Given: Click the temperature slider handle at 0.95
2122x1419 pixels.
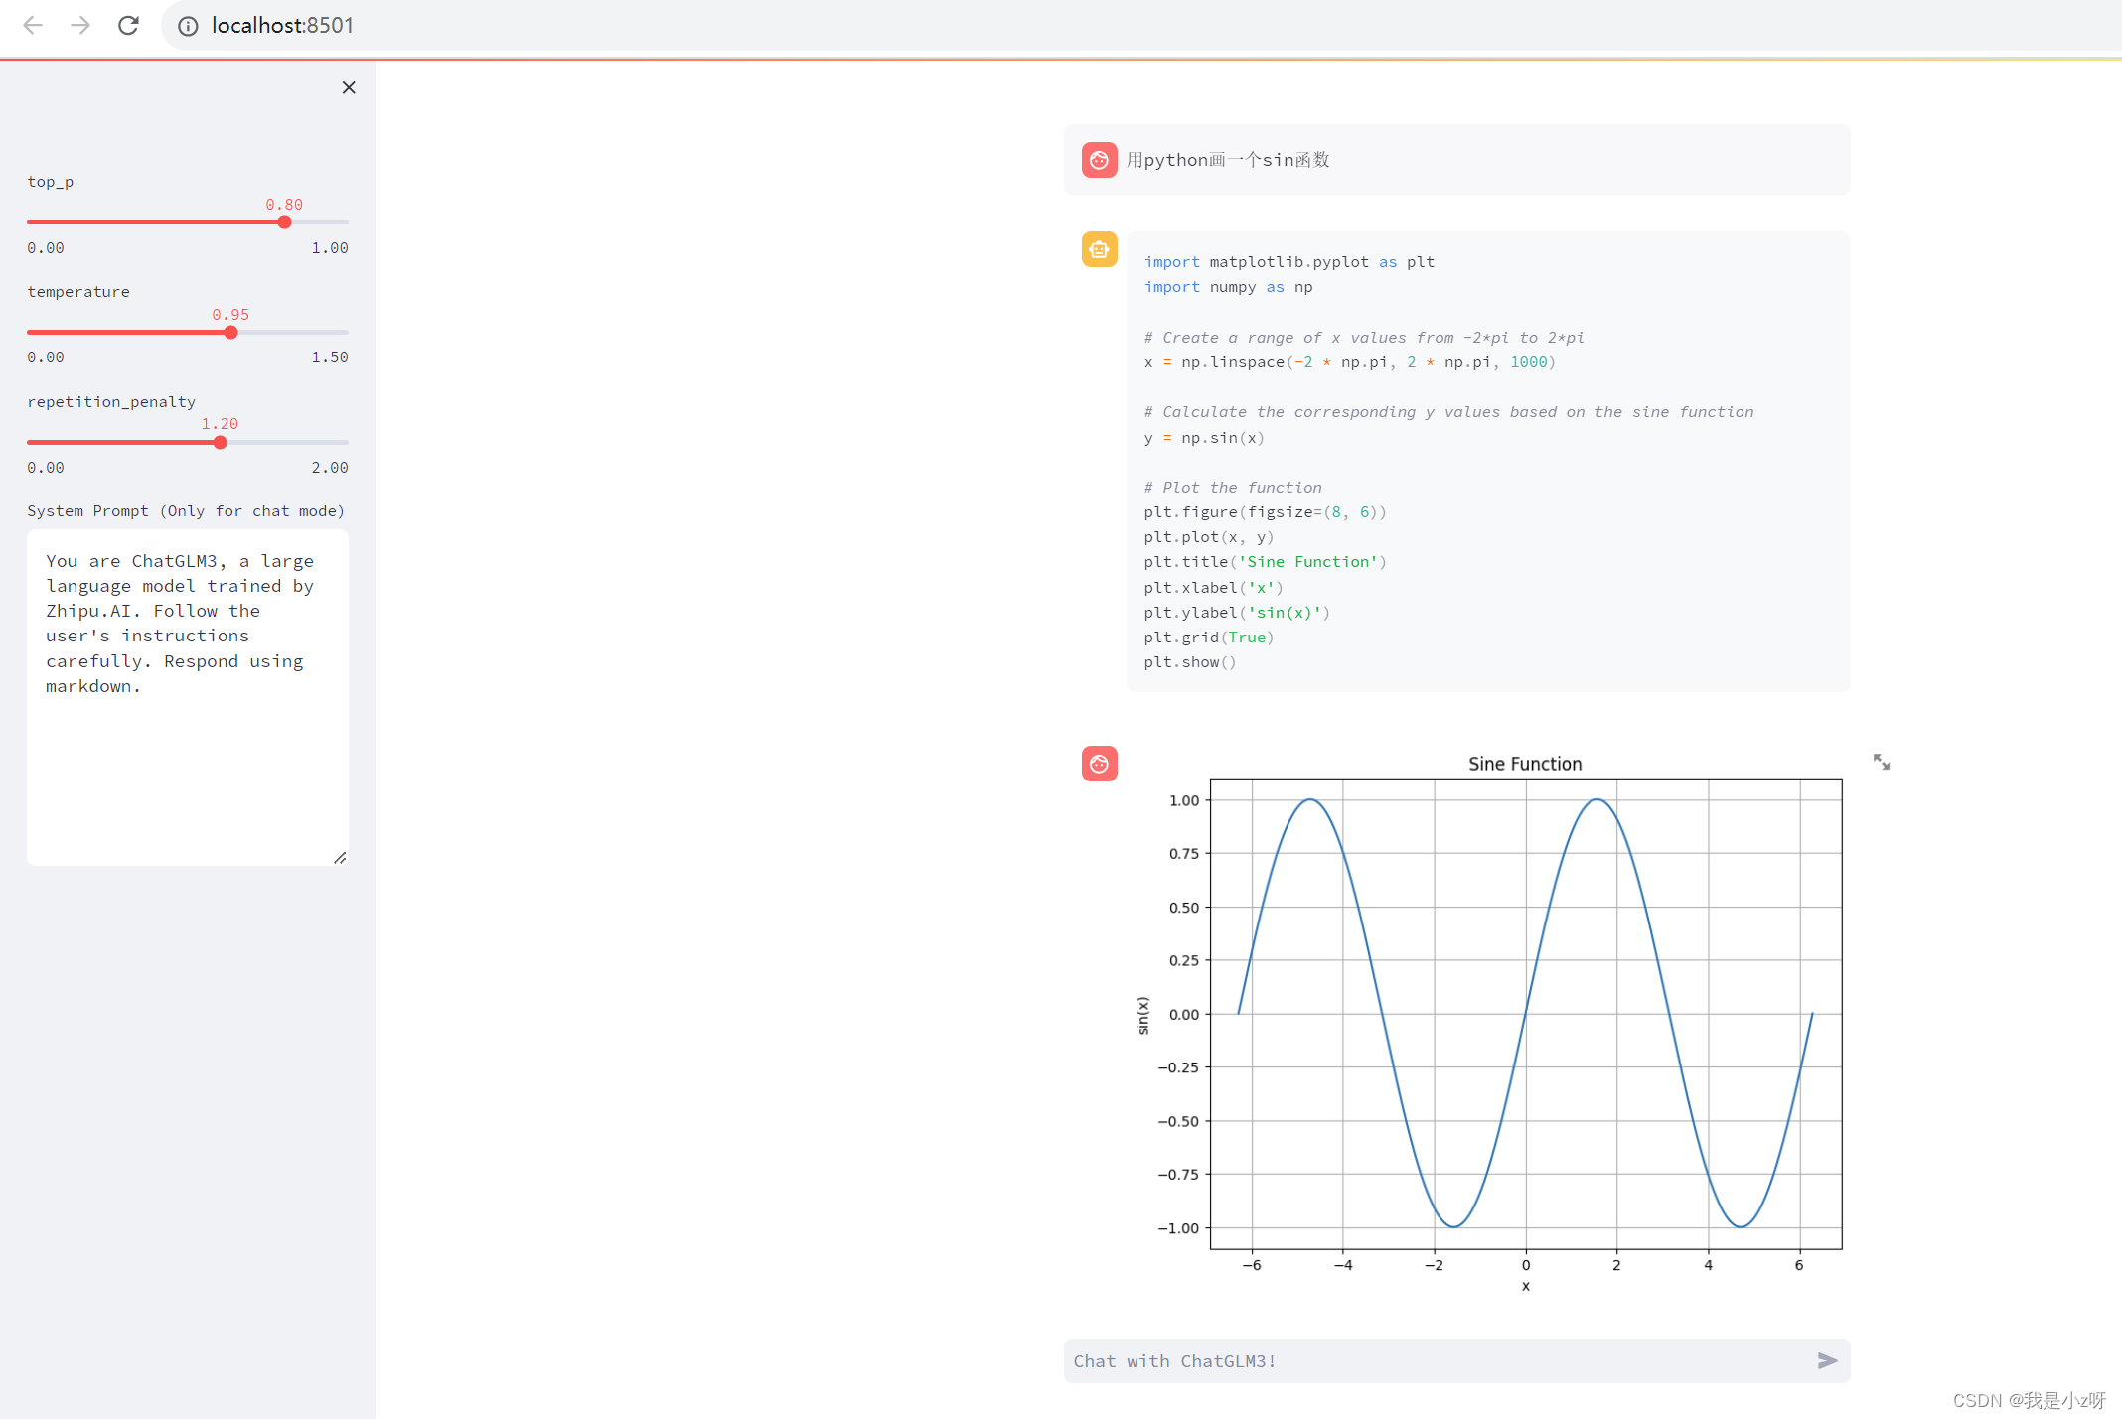Looking at the screenshot, I should click(x=230, y=333).
